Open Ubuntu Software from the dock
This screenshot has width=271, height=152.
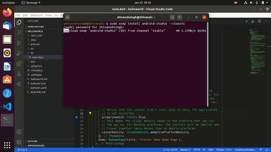[x=7, y=80]
